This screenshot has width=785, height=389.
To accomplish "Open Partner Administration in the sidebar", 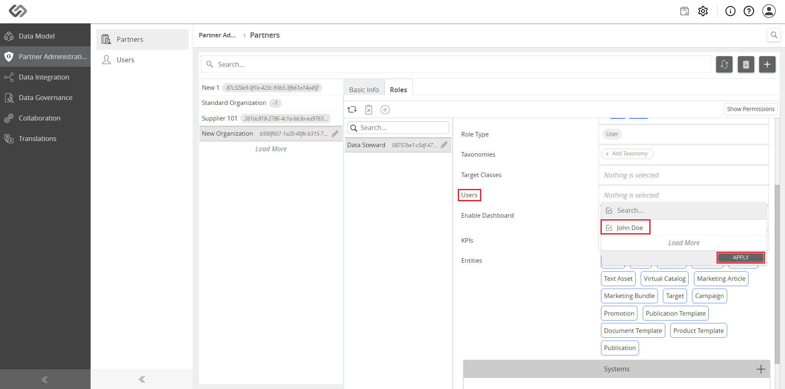I will (x=45, y=57).
